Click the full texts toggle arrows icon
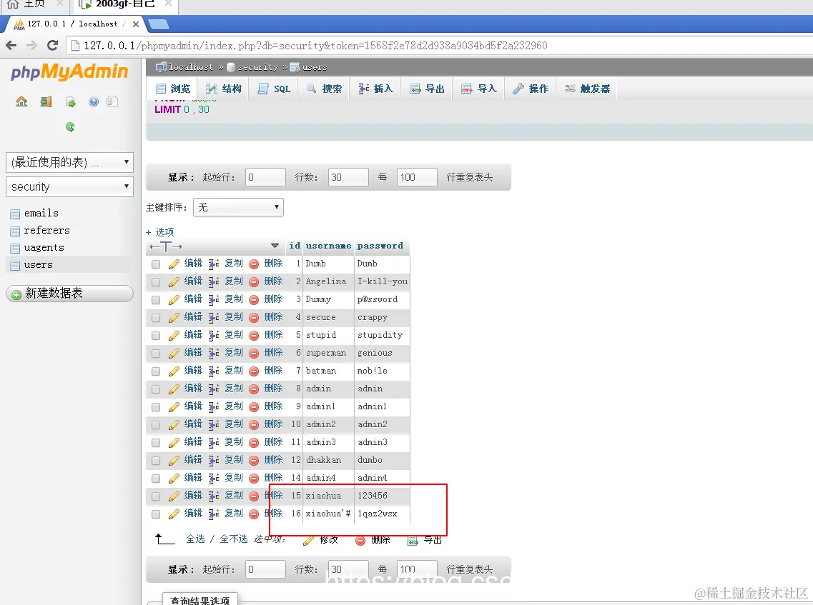The image size is (813, 605). [166, 246]
